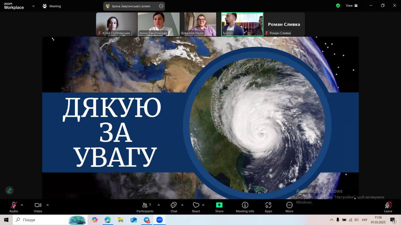
Task: Leave the meeting
Action: pyautogui.click(x=388, y=207)
